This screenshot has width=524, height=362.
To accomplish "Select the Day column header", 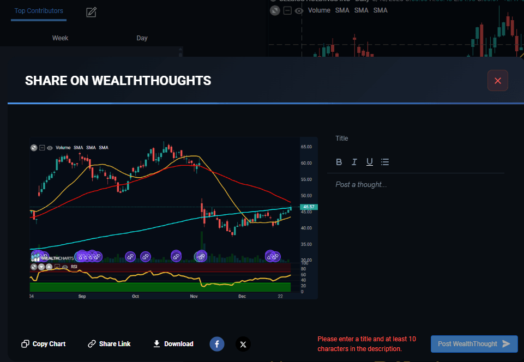I will coord(142,38).
